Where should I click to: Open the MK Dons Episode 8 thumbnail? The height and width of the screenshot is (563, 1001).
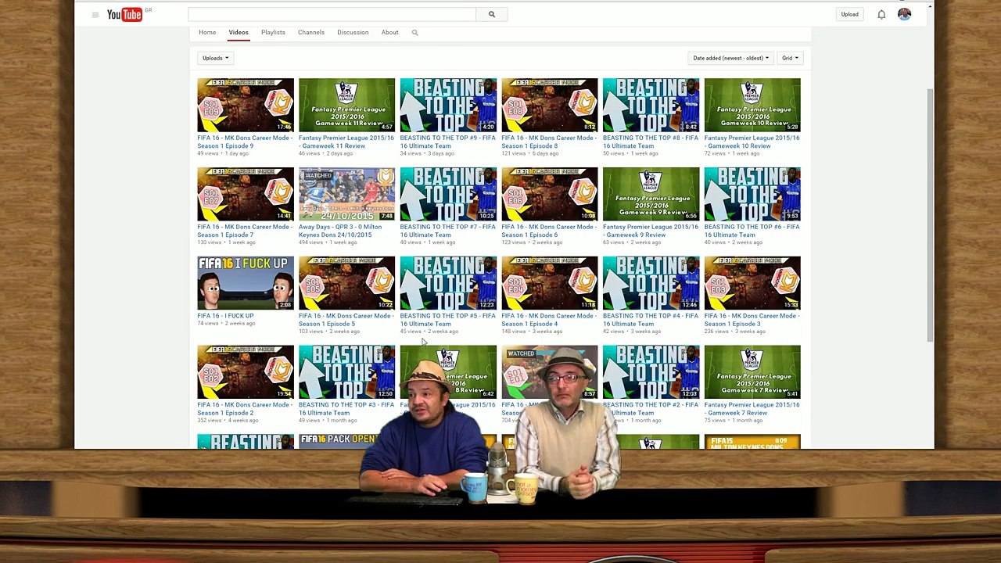pyautogui.click(x=550, y=105)
